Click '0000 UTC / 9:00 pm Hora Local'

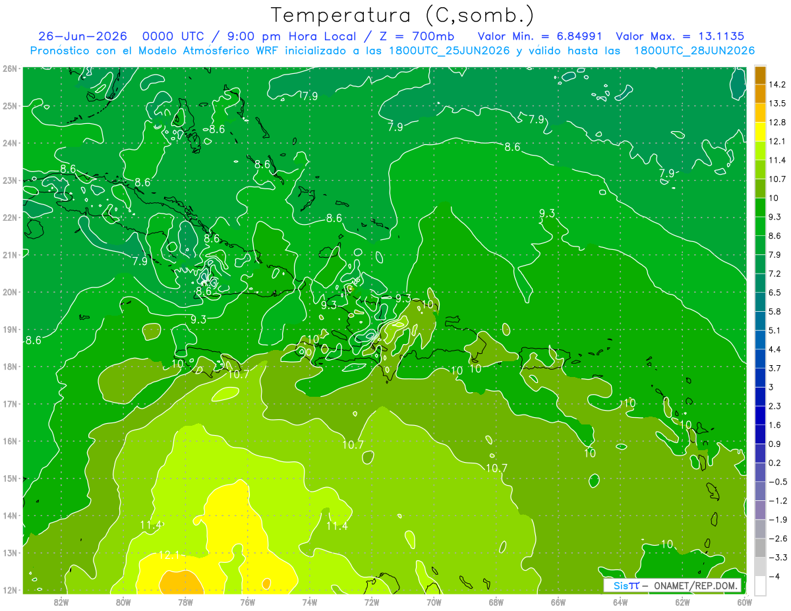pos(250,36)
